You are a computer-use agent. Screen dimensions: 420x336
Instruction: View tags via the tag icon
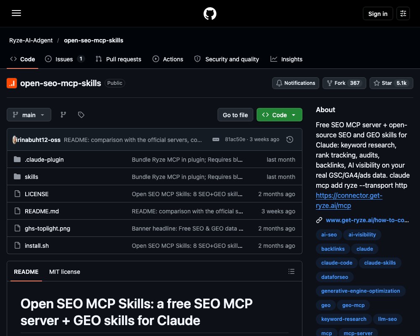pyautogui.click(x=81, y=115)
